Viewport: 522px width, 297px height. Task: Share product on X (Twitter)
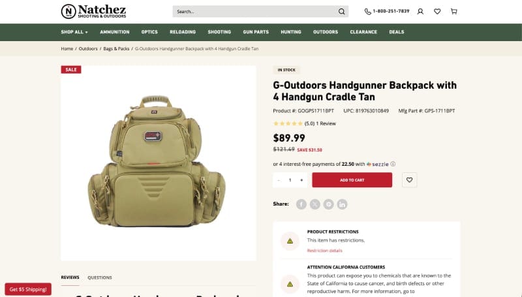315,204
